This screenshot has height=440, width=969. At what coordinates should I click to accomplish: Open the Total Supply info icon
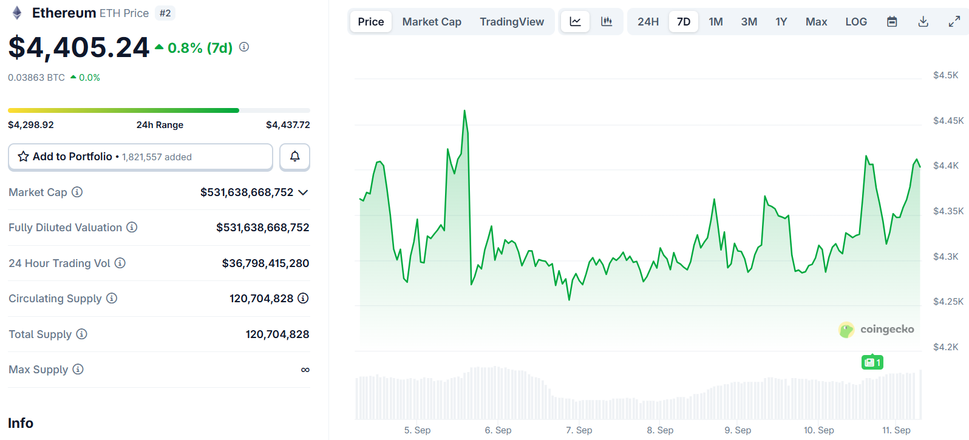tap(81, 334)
